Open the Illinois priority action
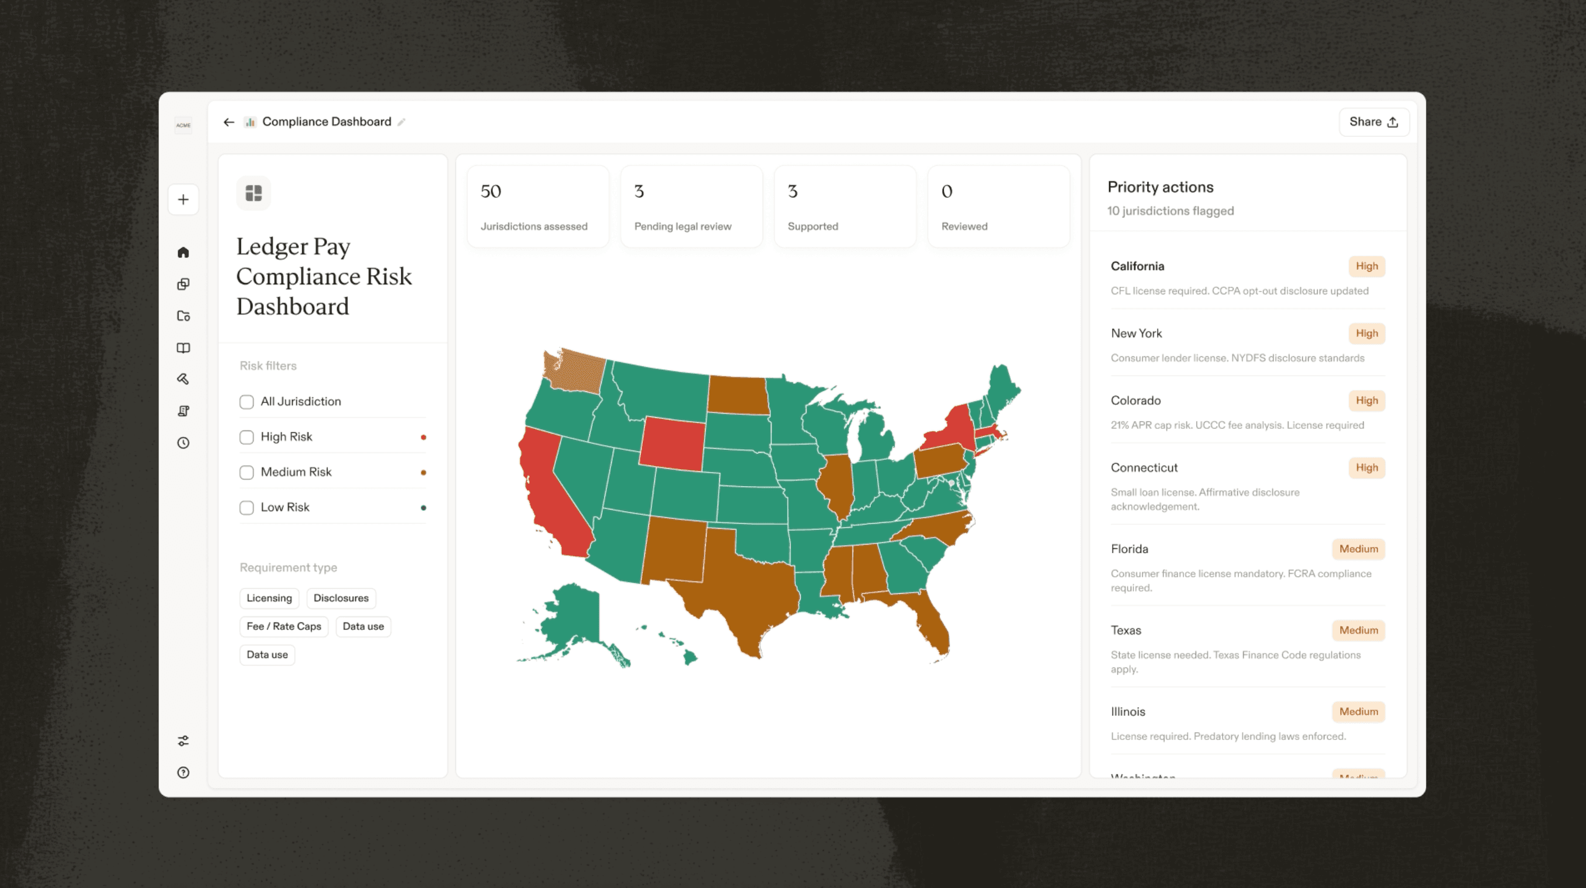 pos(1247,723)
